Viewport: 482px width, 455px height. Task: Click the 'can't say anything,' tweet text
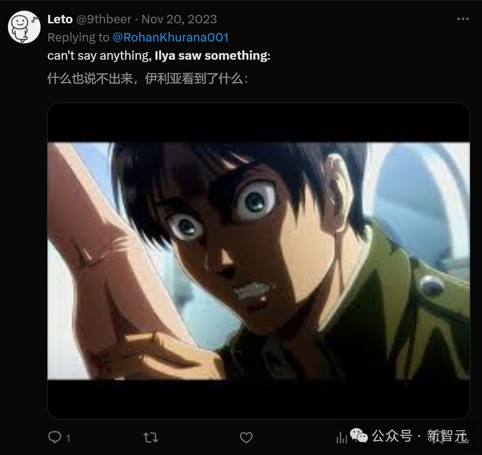tap(100, 55)
